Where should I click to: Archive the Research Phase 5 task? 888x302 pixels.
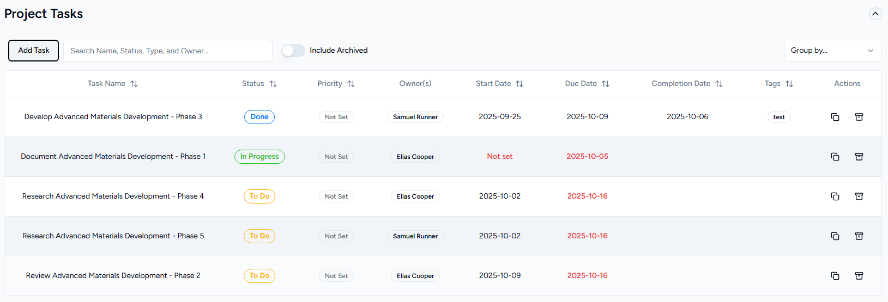pos(859,236)
